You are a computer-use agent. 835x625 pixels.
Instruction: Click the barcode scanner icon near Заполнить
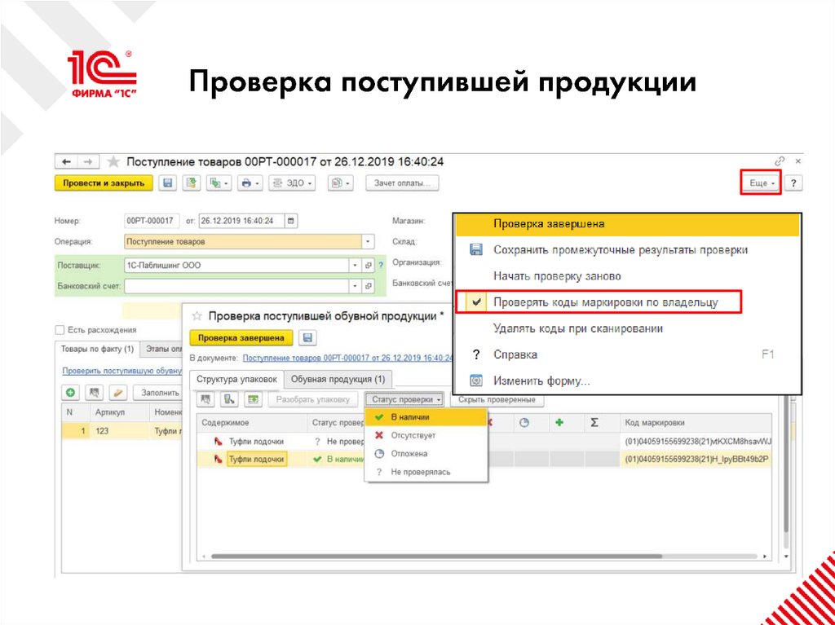pyautogui.click(x=93, y=391)
